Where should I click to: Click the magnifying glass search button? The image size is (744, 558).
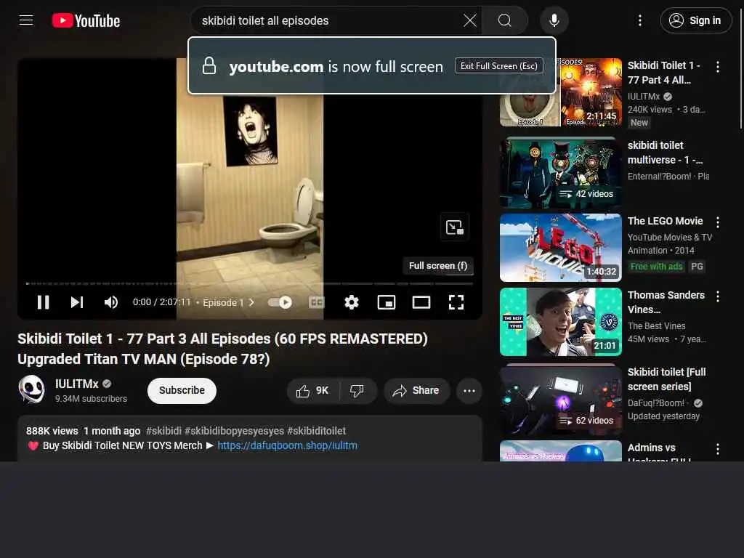coord(505,20)
